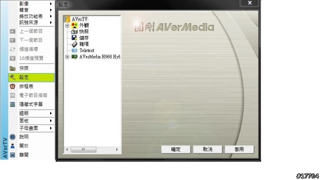Click the 取消 button

tap(208, 149)
